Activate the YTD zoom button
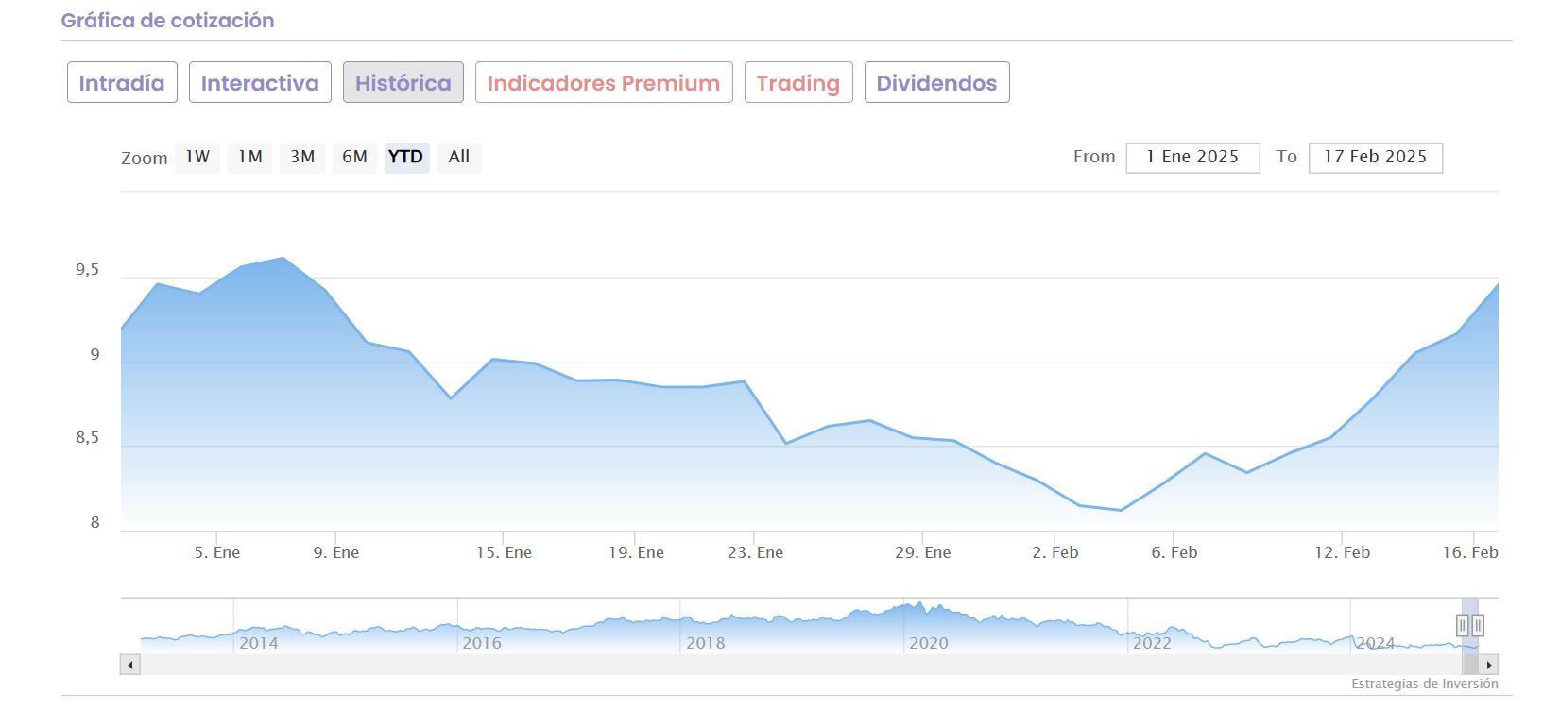The image size is (1543, 710). click(x=406, y=157)
